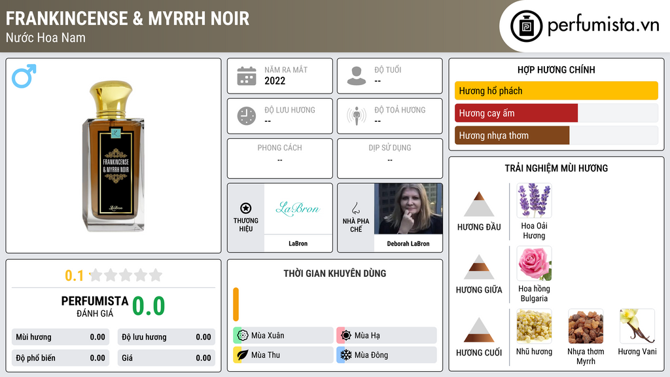Screen dimensions: 670x377
Task: Select the Mùa Đông season box
Action: click(387, 355)
